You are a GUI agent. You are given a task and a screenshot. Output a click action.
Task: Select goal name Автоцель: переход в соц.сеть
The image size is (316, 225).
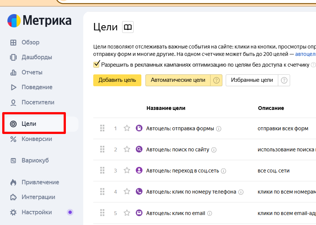coord(182,171)
